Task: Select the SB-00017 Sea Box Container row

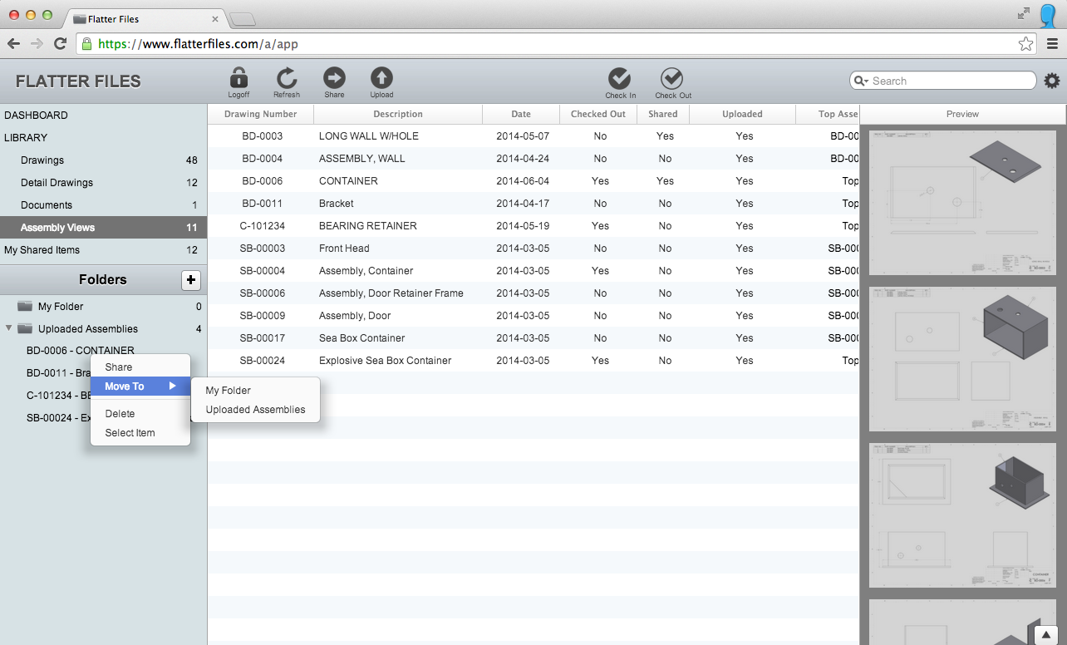Action: pyautogui.click(x=533, y=338)
